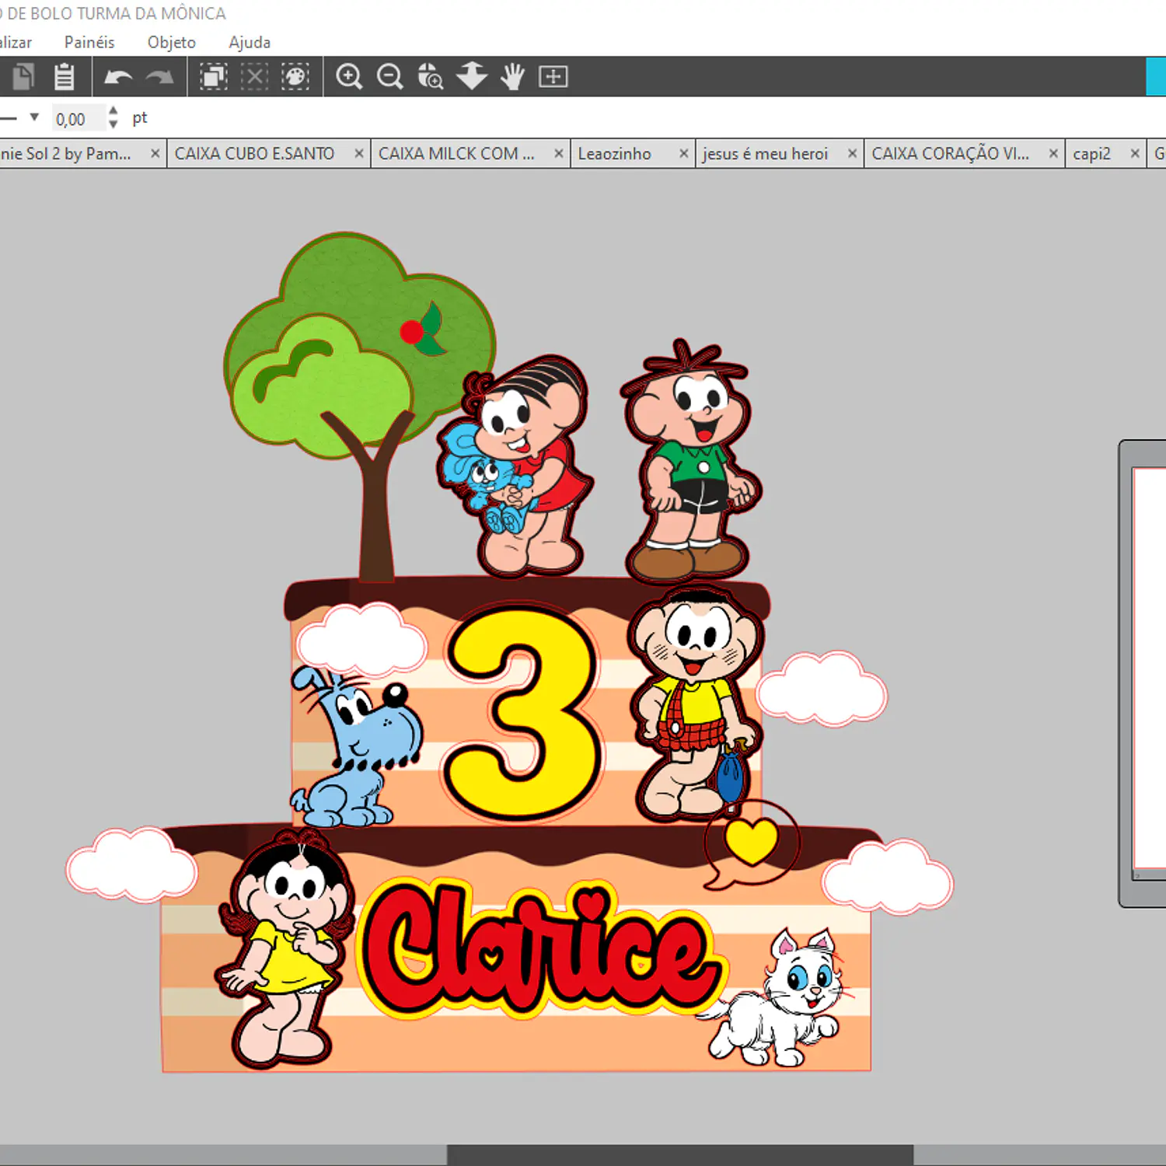Select the boy in the green shirt
Viewport: 1166px width, 1166px height.
point(691,462)
